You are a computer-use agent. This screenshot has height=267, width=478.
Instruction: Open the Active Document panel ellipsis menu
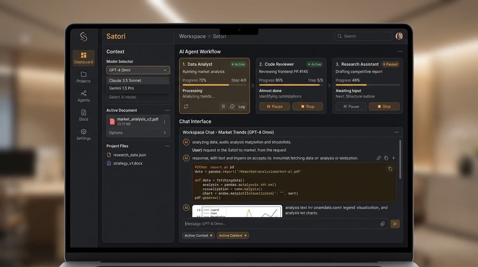(167, 110)
